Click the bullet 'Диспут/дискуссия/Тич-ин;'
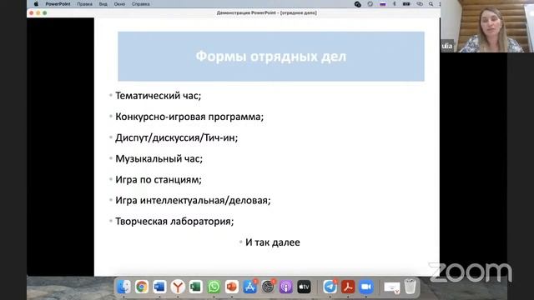The height and width of the screenshot is (300, 534). pos(176,137)
